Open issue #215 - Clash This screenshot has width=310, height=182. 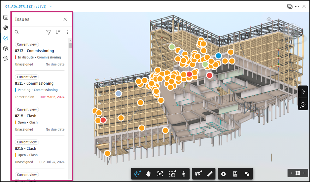click(25, 148)
